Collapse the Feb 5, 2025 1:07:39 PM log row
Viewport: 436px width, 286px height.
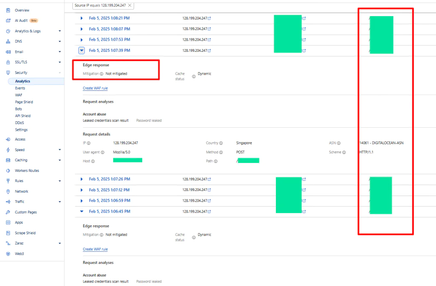81,50
